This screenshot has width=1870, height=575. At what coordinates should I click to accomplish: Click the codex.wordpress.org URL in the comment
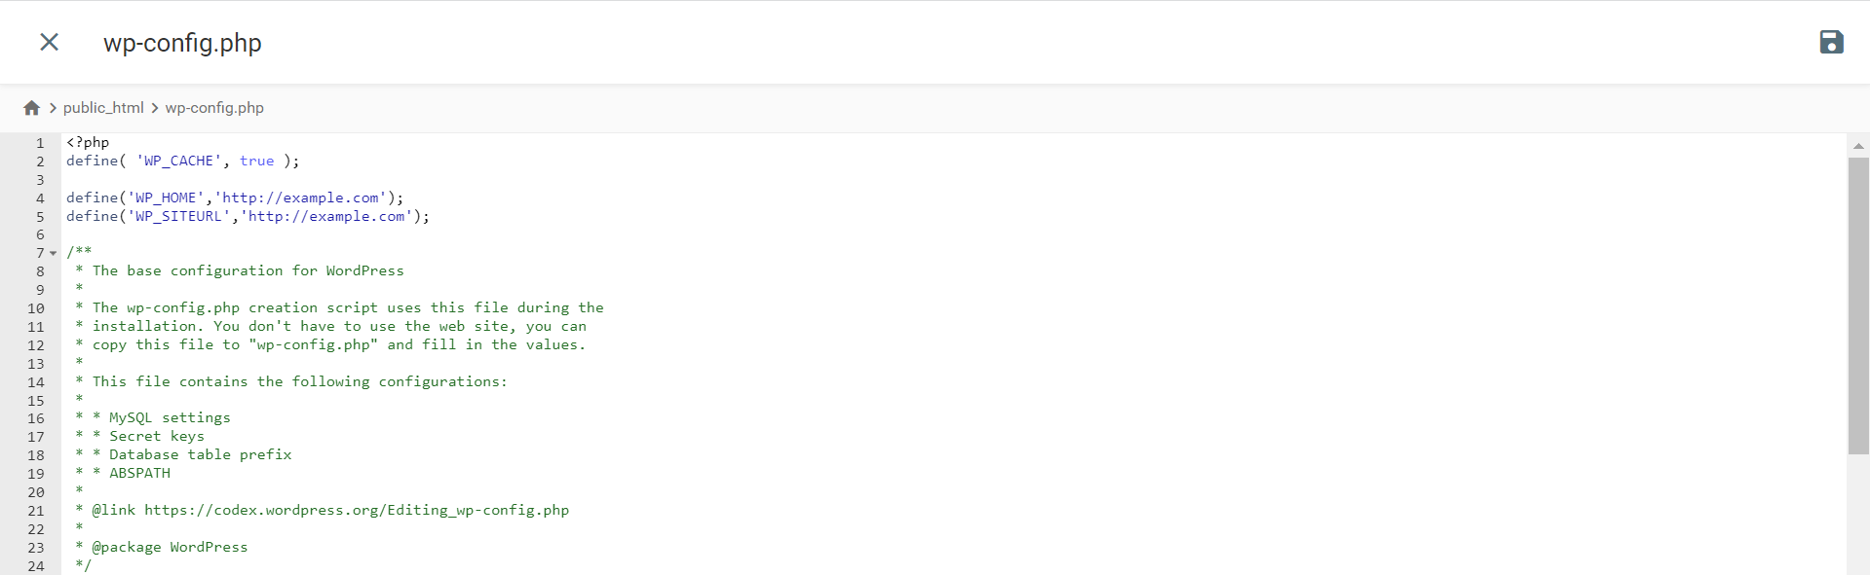357,511
